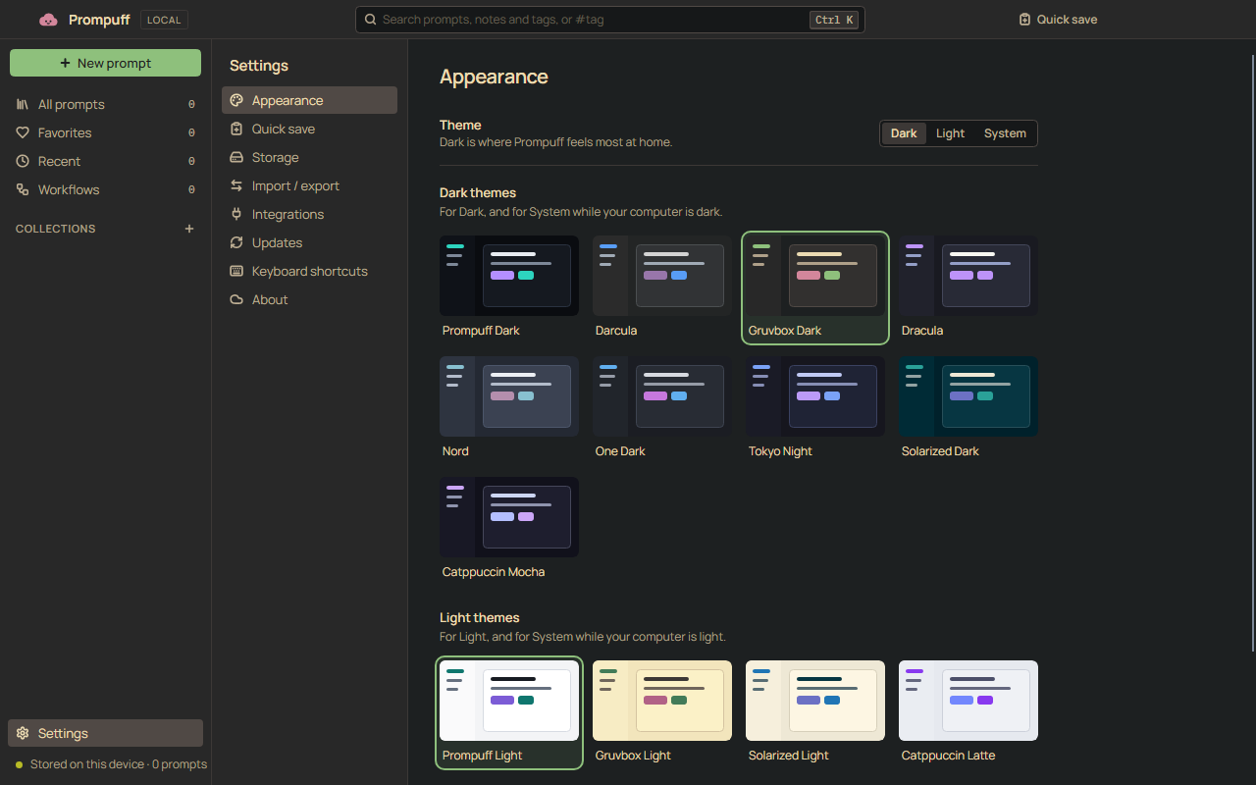This screenshot has height=785, width=1256.
Task: Click the Favorites heart icon
Action: click(23, 132)
